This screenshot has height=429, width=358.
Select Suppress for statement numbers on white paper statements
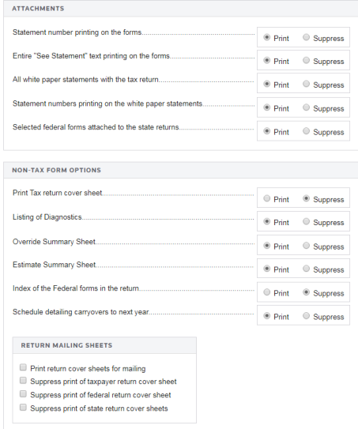306,107
